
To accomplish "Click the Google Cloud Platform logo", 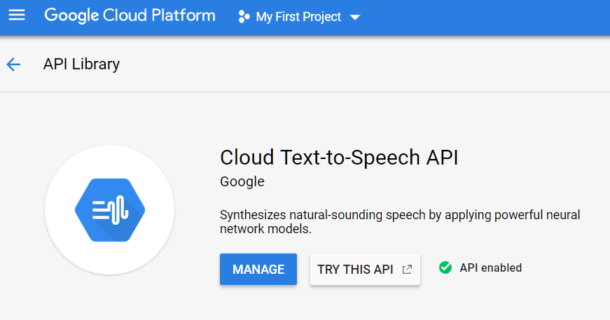I will tap(130, 16).
